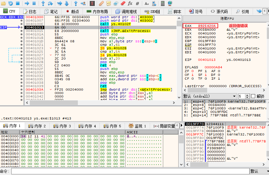The width and height of the screenshot is (269, 175).
Task: Toggle the 解锁 checkbox
Action: pos(253,96)
